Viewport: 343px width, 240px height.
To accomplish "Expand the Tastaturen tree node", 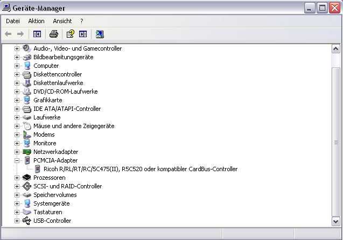I will click(x=17, y=212).
